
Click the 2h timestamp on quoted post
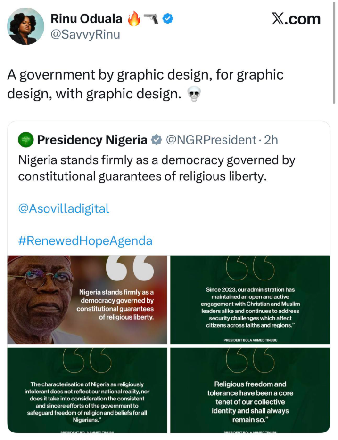[271, 140]
